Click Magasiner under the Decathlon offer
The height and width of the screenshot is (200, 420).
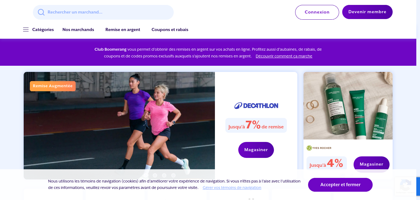(256, 150)
